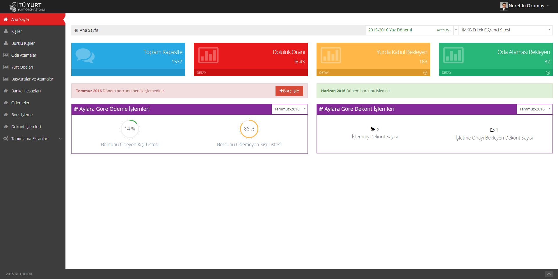Open Burslu Kişiler page
Screen dimensions: 558x279
pyautogui.click(x=33, y=43)
